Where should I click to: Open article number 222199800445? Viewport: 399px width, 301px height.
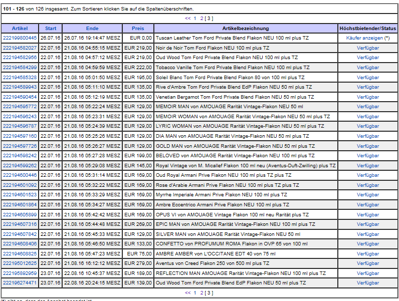pyautogui.click(x=20, y=38)
